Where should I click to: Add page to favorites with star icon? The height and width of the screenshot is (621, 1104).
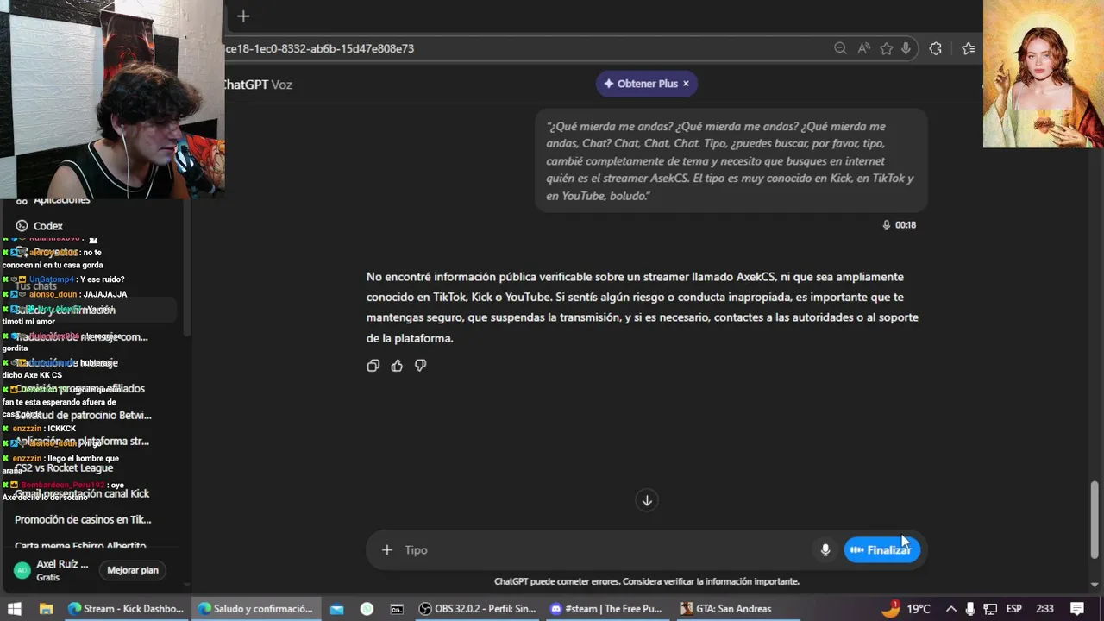click(886, 48)
